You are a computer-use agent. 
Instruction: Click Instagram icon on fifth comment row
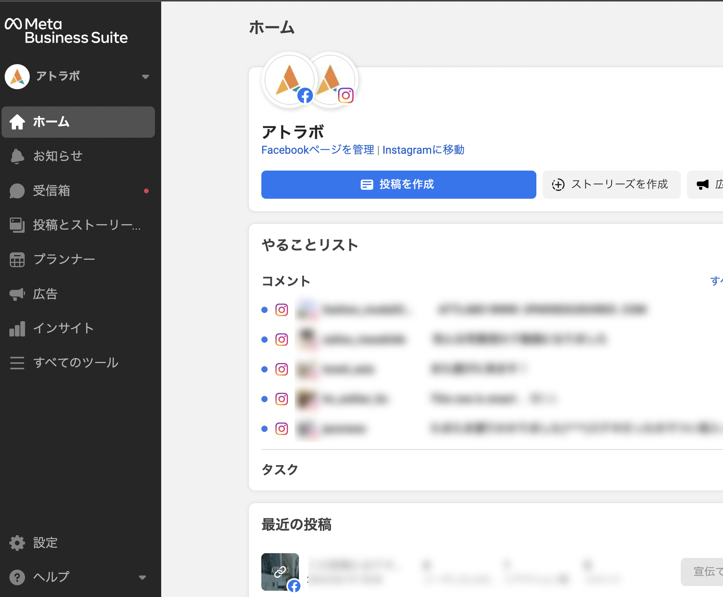282,429
